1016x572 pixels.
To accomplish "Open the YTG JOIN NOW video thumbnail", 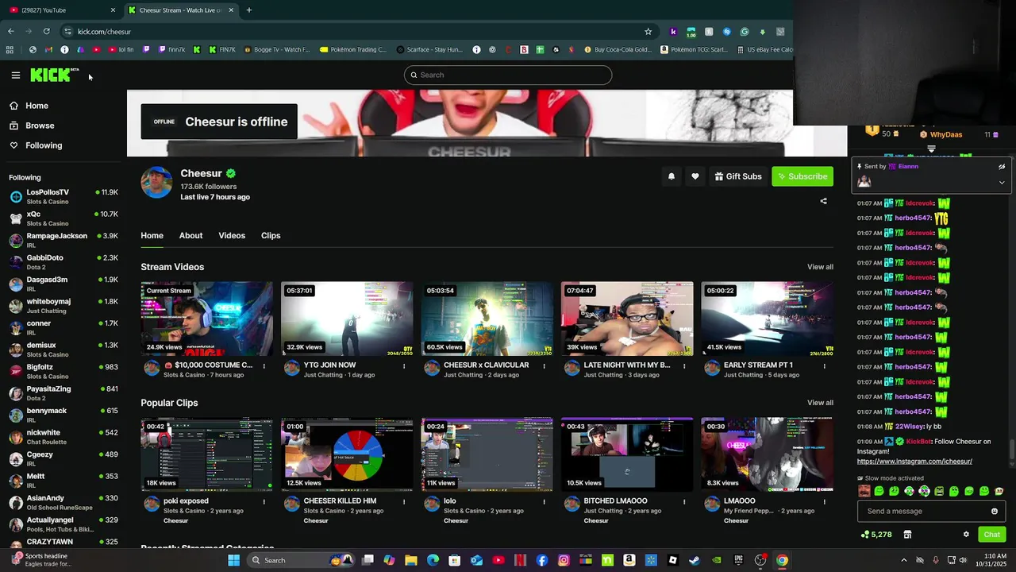I will click(x=347, y=319).
